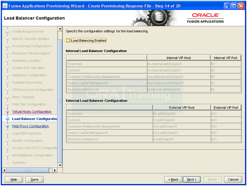This screenshot has width=247, height=186.
Task: Open the Web Proxy Configuration step link
Action: coord(30,126)
